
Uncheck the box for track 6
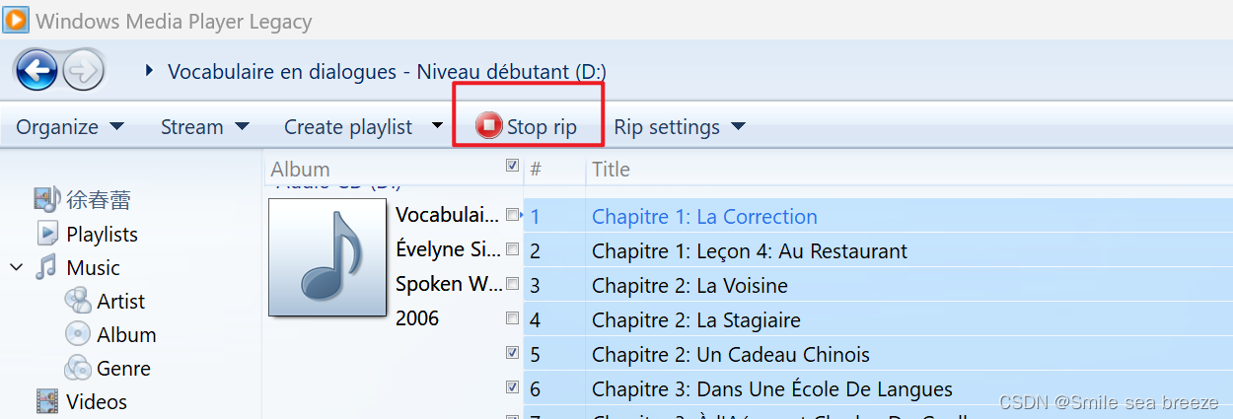(x=512, y=386)
